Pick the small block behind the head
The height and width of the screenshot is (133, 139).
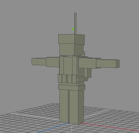pos(84,54)
